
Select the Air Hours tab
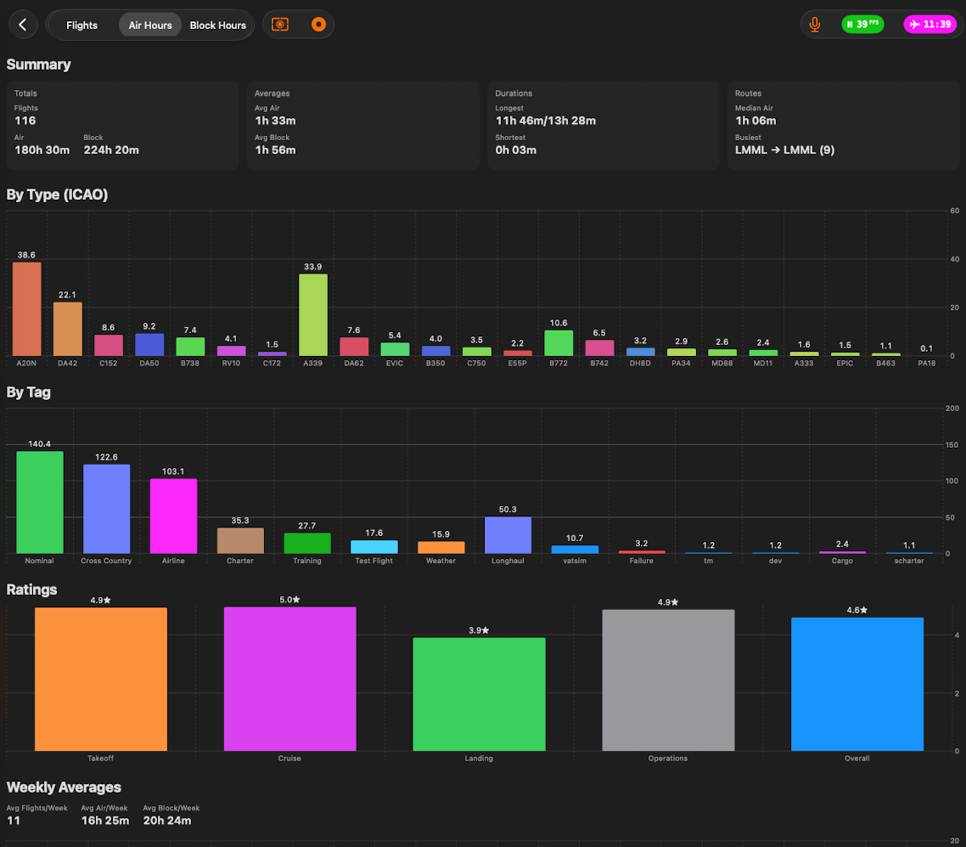[x=150, y=25]
